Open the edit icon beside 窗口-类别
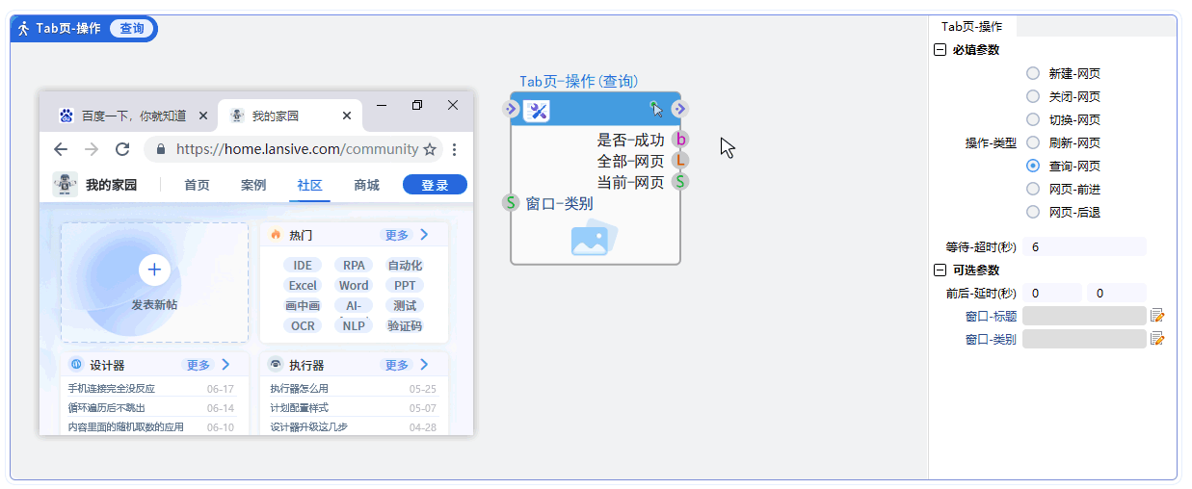The height and width of the screenshot is (489, 1192). (1157, 339)
